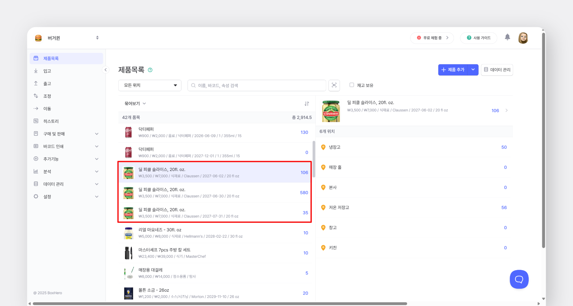The width and height of the screenshot is (573, 306).
Task: Expand the 묶어보기 grouping dropdown
Action: (135, 104)
